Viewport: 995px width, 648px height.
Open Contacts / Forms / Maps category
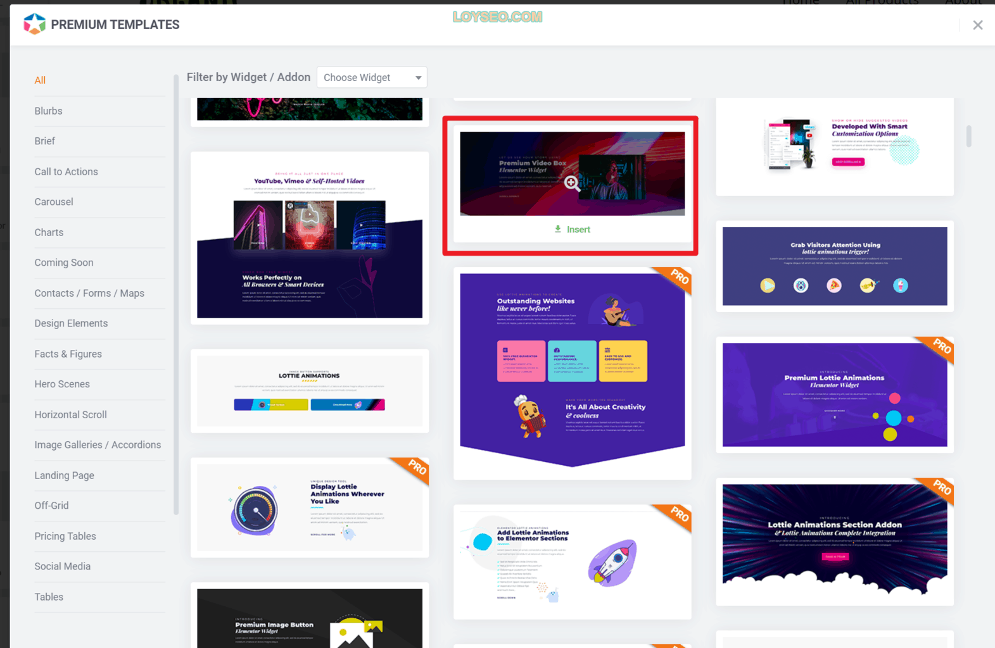(x=89, y=293)
